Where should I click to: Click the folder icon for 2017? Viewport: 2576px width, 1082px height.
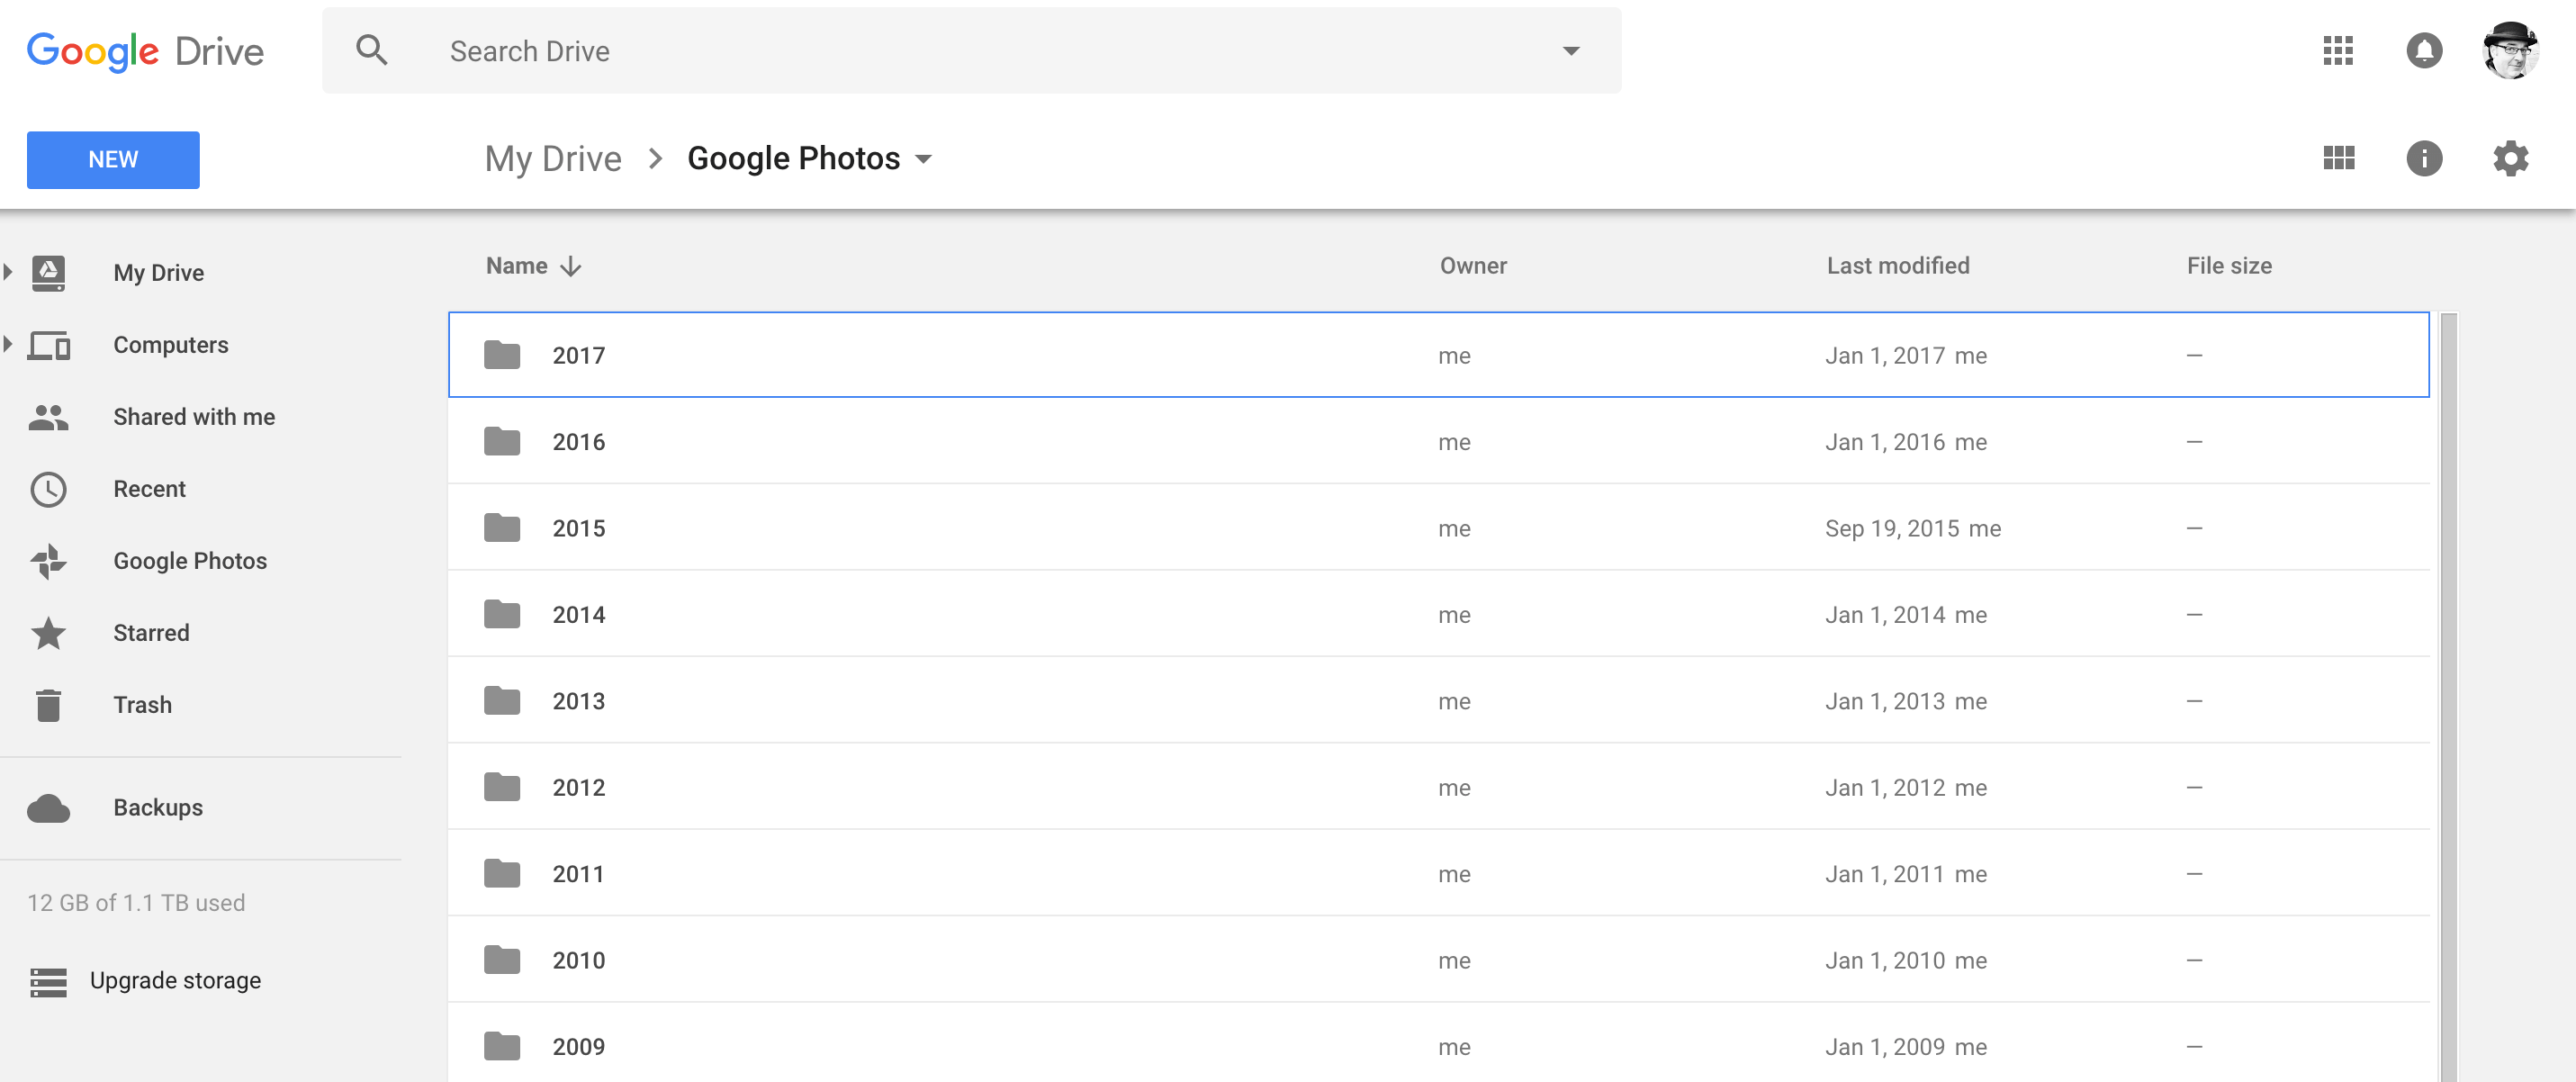pyautogui.click(x=502, y=355)
